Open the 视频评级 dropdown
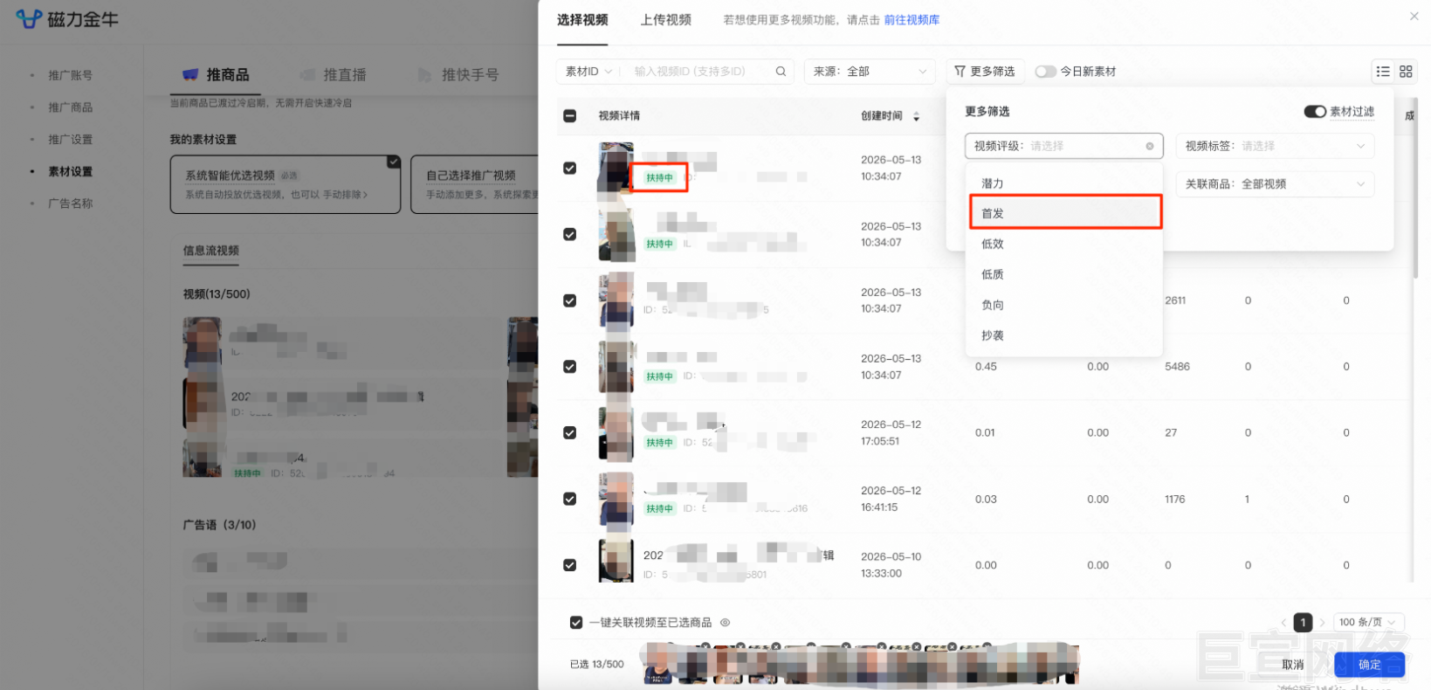Viewport: 1431px width, 690px height. [1063, 146]
